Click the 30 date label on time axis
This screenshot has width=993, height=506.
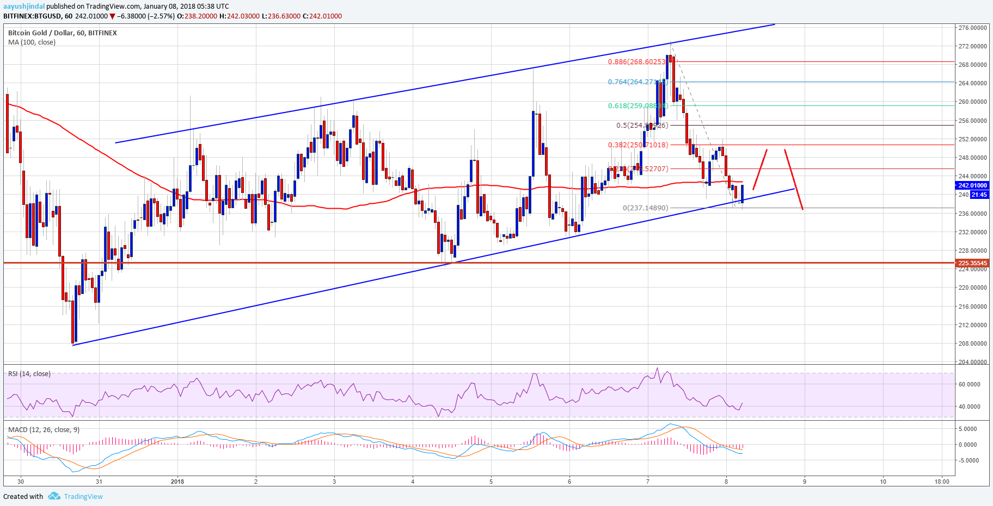(x=21, y=482)
